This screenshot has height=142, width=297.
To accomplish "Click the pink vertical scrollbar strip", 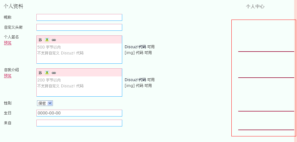I will click(295, 71).
